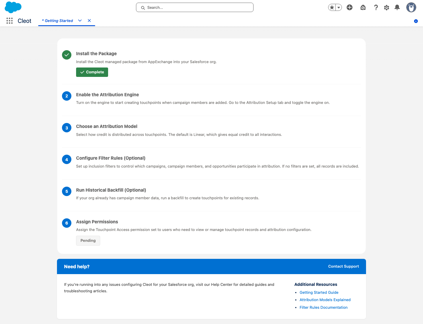Click inside the global Search field

click(195, 7)
